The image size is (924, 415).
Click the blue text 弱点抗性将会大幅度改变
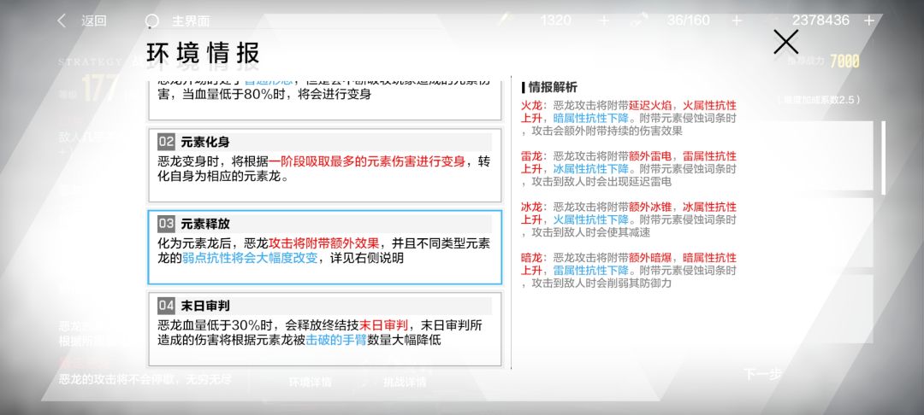(x=250, y=258)
